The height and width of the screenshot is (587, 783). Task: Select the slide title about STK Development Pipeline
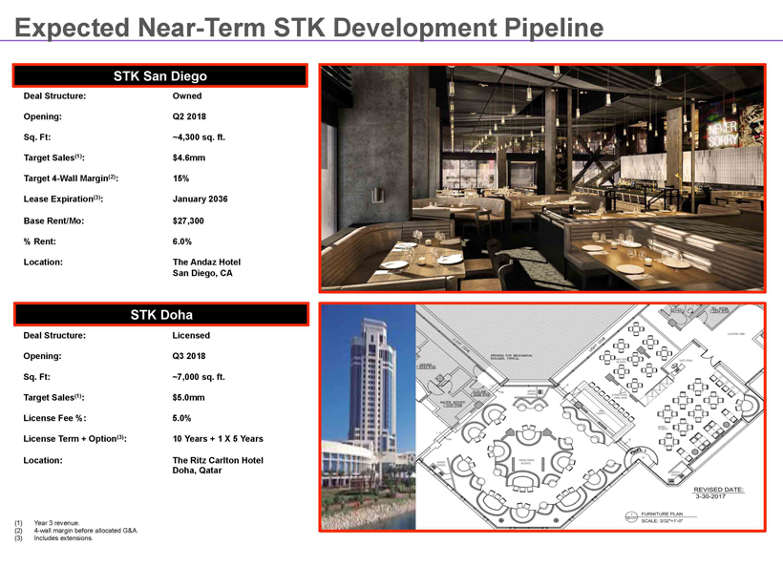(x=309, y=29)
